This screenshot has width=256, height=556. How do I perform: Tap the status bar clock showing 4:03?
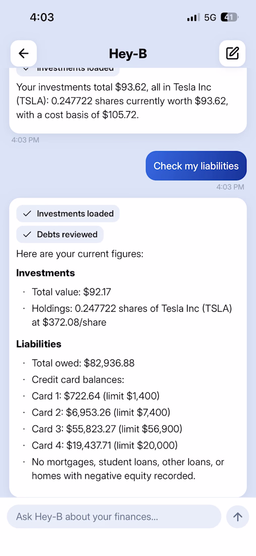(42, 17)
